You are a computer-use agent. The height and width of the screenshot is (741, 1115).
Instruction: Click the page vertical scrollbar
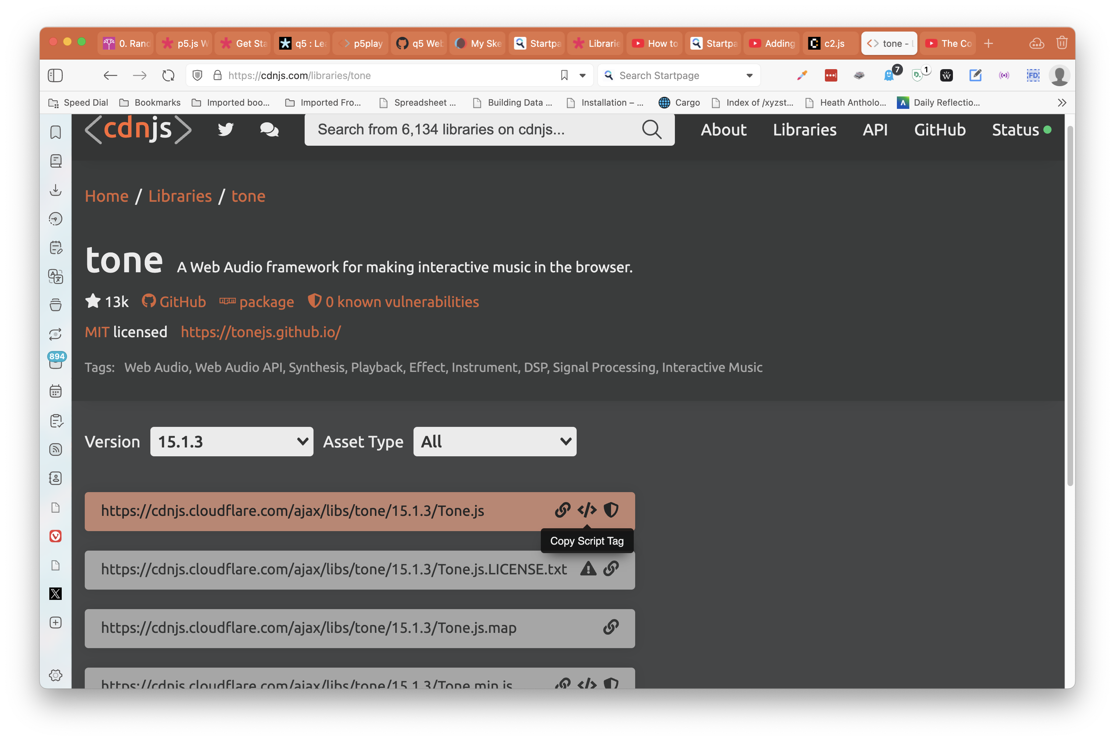pos(1070,306)
